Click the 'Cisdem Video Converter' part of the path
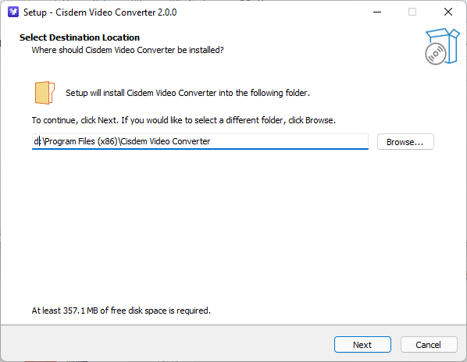Image resolution: width=467 pixels, height=362 pixels. (x=166, y=141)
